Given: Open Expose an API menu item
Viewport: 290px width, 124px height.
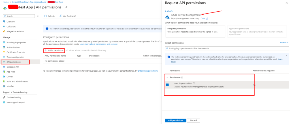Looking at the screenshot, I should click(x=13, y=67).
